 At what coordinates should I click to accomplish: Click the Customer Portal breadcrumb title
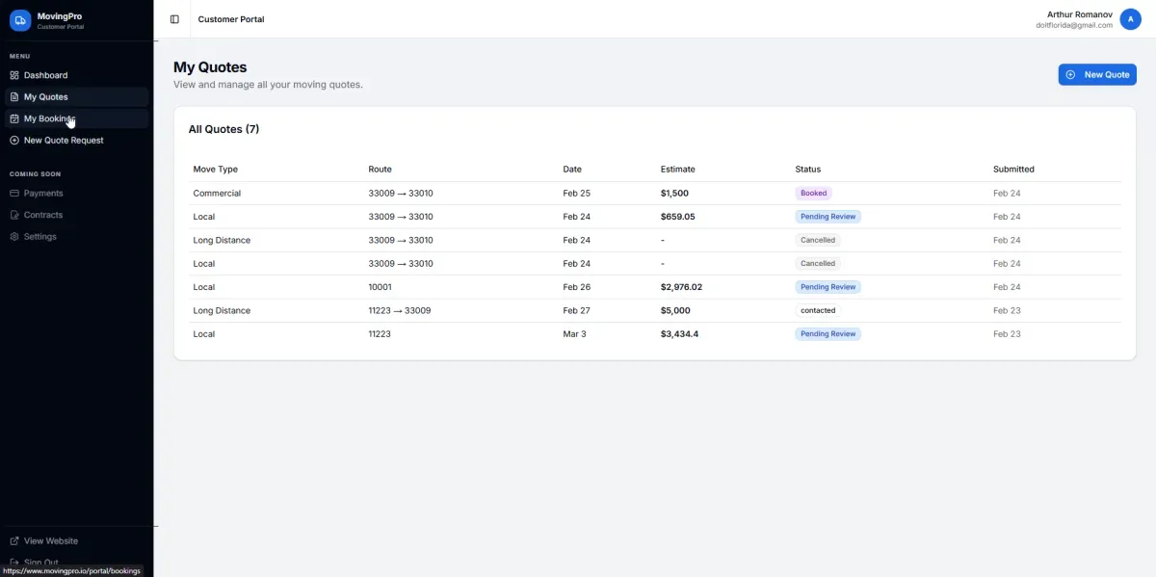point(231,19)
